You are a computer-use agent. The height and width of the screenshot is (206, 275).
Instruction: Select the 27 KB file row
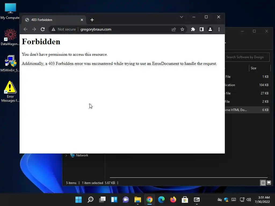[x=247, y=93]
